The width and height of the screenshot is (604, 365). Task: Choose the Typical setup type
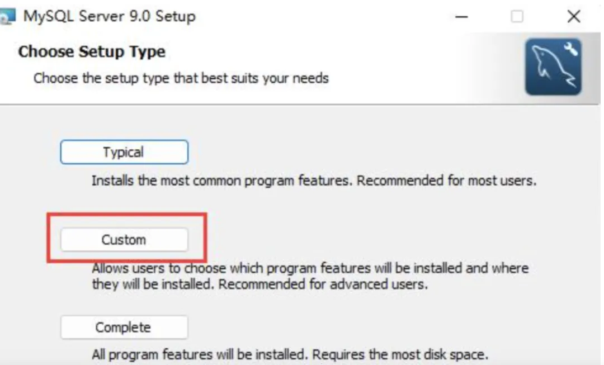[124, 152]
